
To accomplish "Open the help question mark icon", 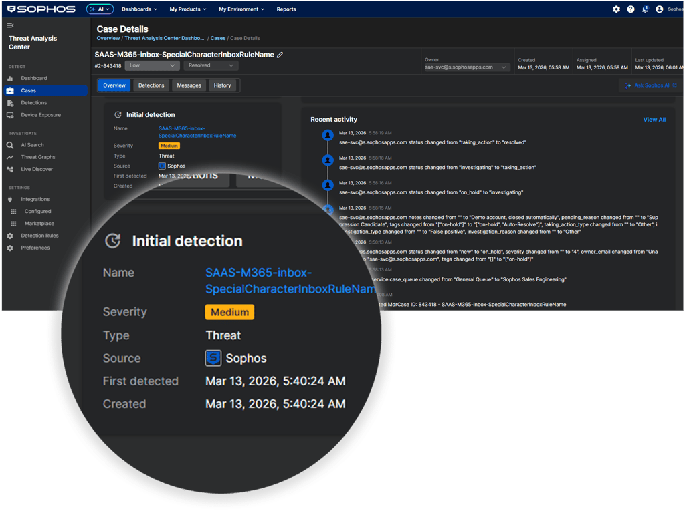I will [629, 9].
